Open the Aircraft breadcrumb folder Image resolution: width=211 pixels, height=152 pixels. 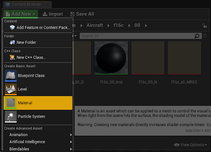tap(95, 25)
